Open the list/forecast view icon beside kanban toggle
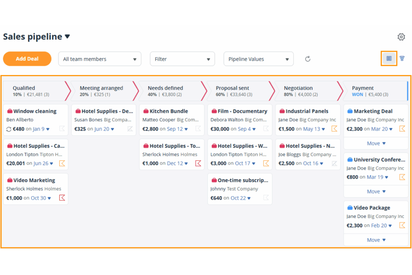This screenshot has width=412, height=275. (x=403, y=59)
